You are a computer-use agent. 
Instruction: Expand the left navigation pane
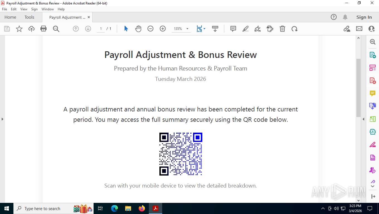pyautogui.click(x=3, y=119)
